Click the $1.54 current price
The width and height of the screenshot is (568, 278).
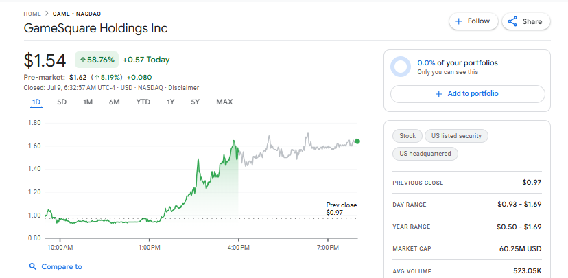(45, 60)
